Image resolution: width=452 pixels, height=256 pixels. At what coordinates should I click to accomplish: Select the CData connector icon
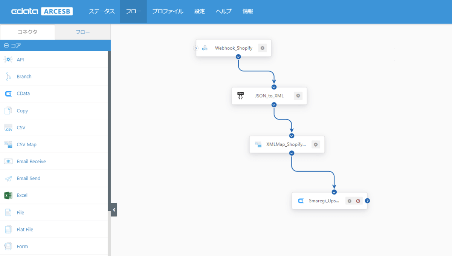point(8,93)
